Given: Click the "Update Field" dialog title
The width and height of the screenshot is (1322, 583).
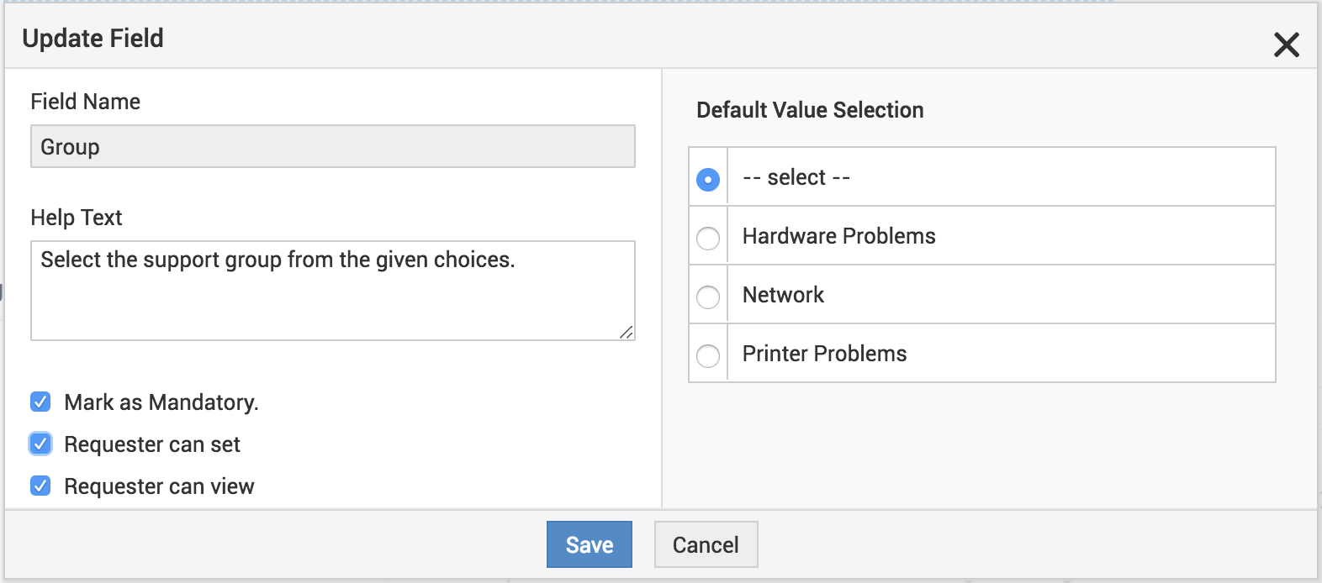Looking at the screenshot, I should click(x=93, y=39).
